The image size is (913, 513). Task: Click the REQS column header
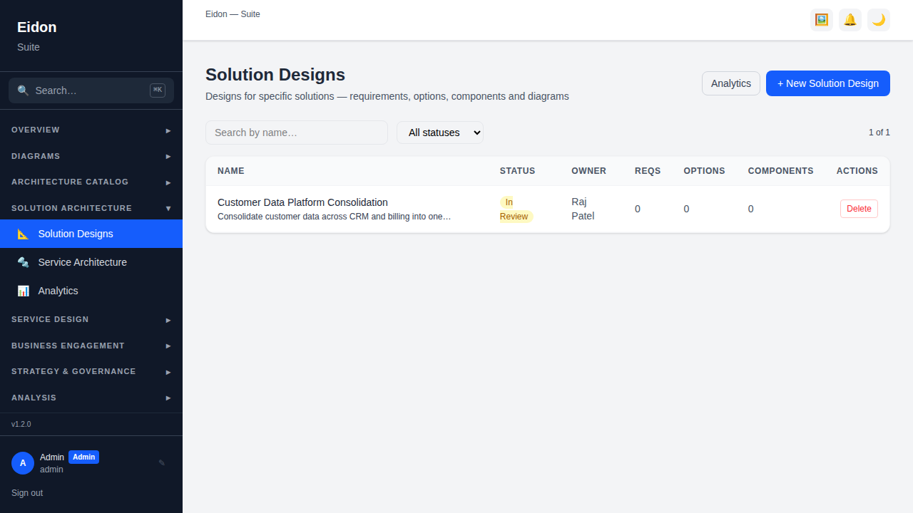648,171
